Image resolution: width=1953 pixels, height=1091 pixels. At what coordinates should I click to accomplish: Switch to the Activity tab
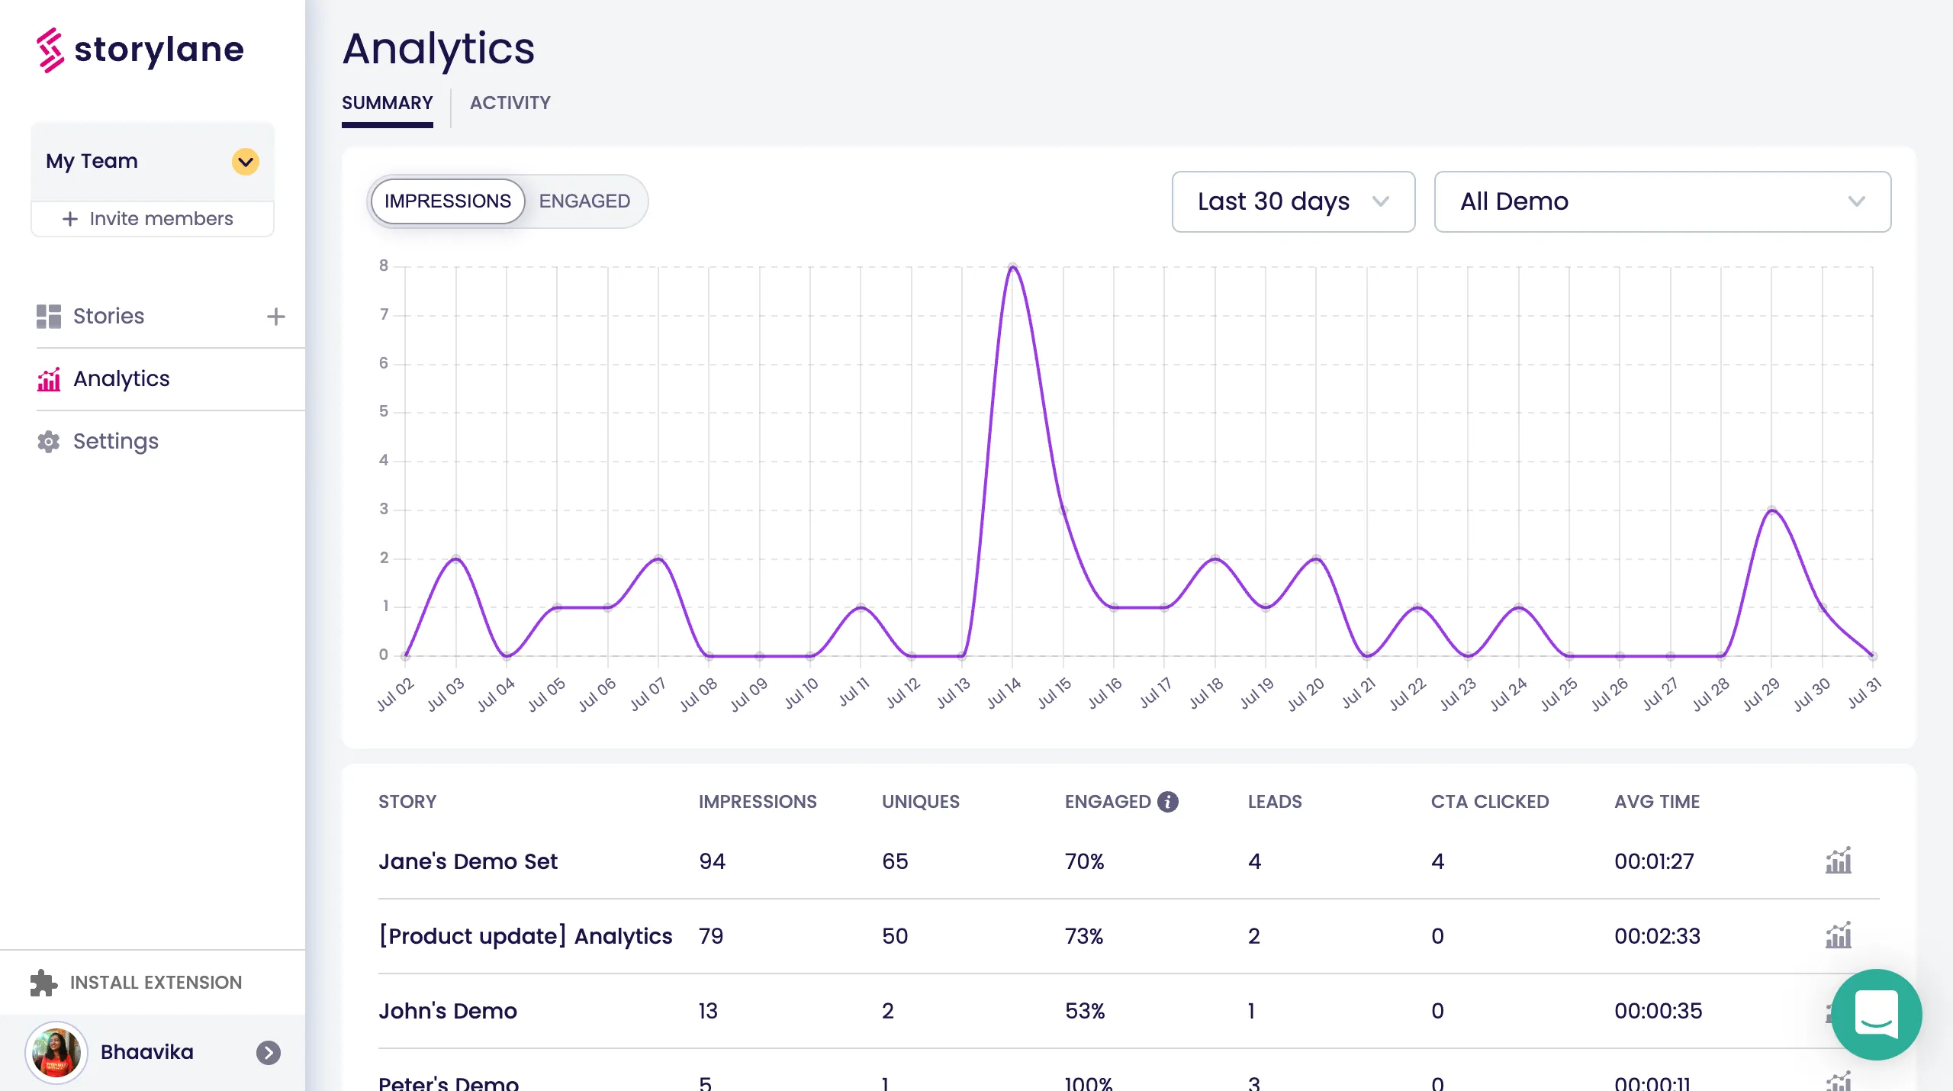(x=510, y=103)
